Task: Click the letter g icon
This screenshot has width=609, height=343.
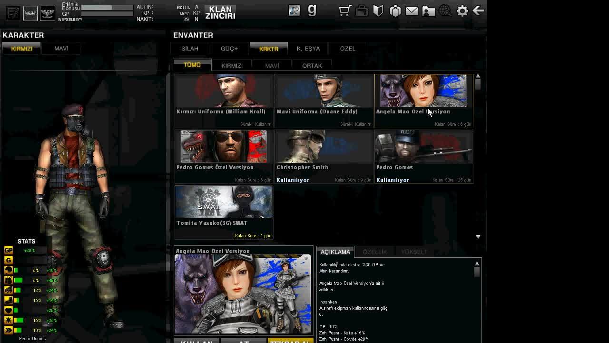Action: (x=312, y=10)
